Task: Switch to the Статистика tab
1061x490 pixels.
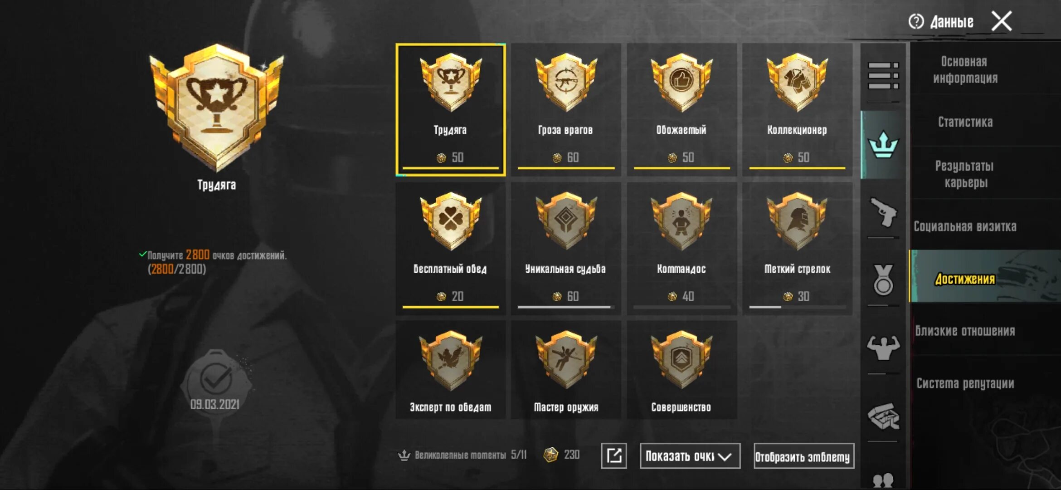Action: pos(965,122)
